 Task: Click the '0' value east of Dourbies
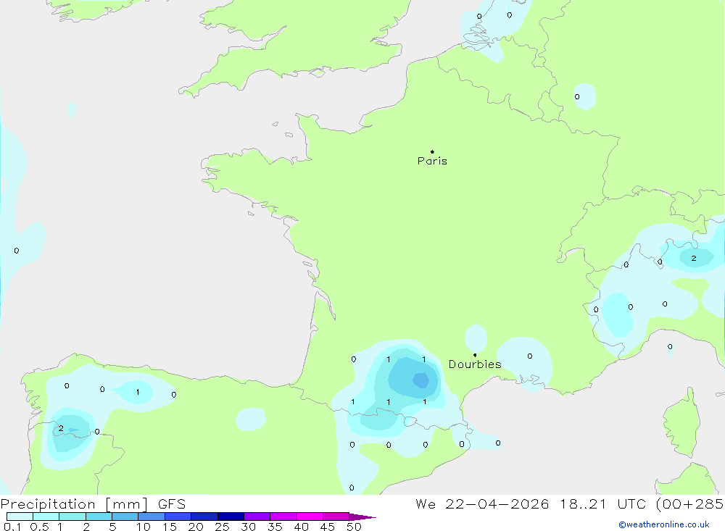pos(530,356)
